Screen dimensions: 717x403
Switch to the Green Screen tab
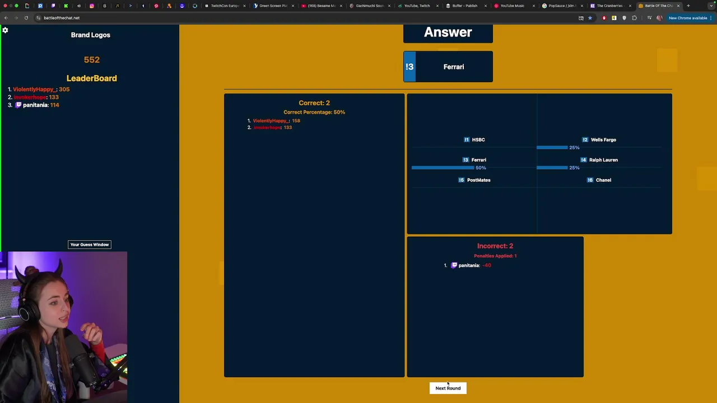[x=273, y=6]
